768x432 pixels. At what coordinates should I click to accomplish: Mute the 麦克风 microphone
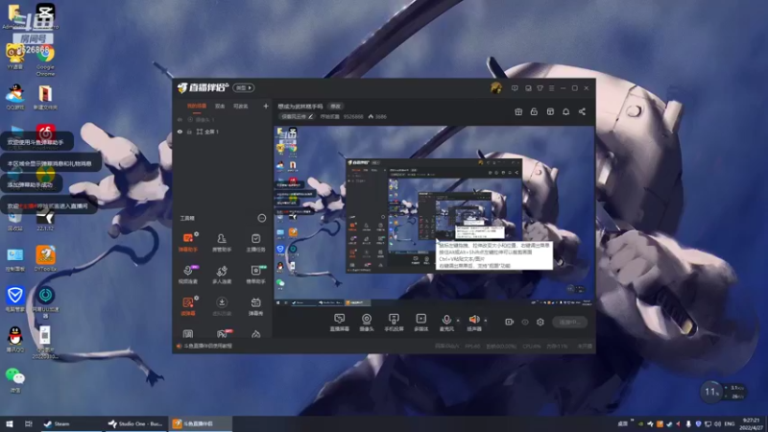[x=446, y=323]
